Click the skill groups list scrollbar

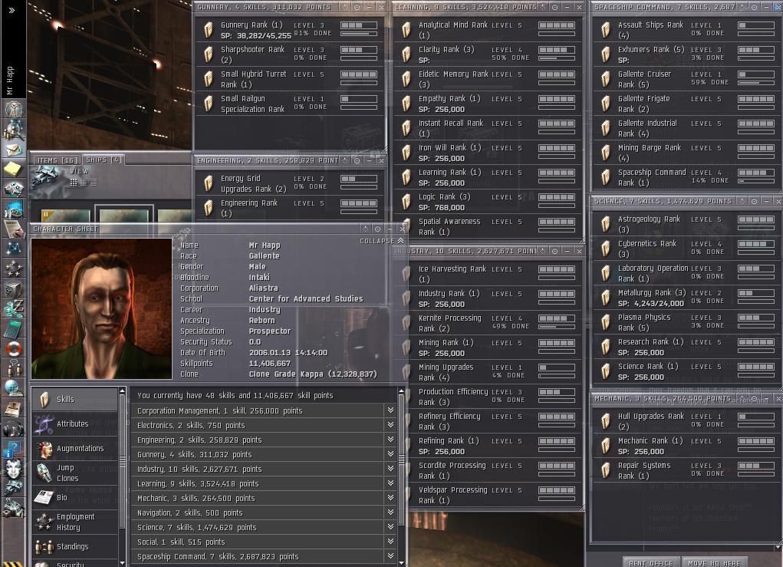coord(401,476)
